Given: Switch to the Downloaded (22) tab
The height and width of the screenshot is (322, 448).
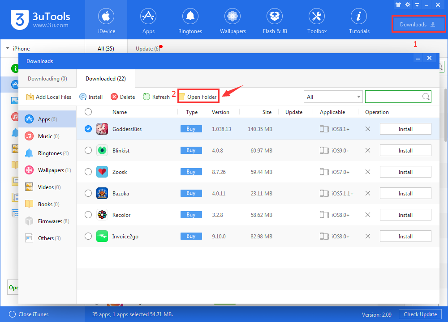Looking at the screenshot, I should click(106, 78).
